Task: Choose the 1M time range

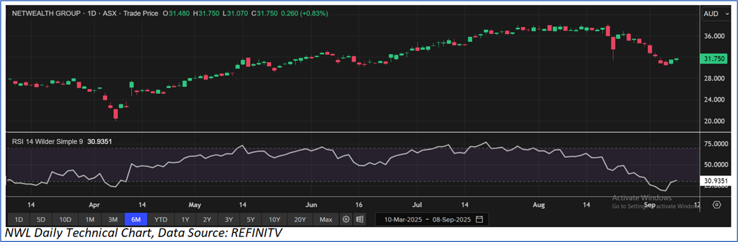Action: pyautogui.click(x=90, y=220)
